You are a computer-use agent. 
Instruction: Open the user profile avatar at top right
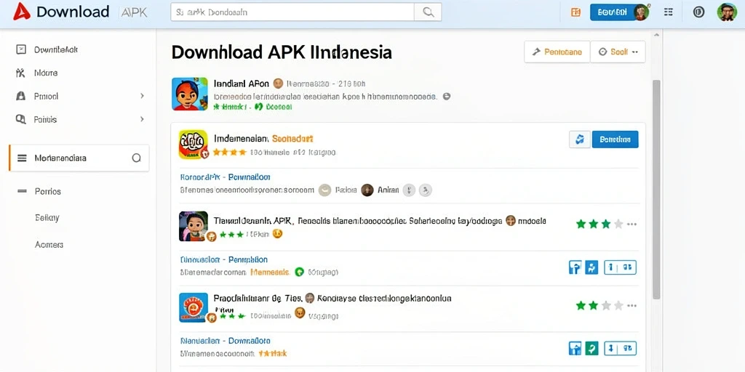[727, 12]
